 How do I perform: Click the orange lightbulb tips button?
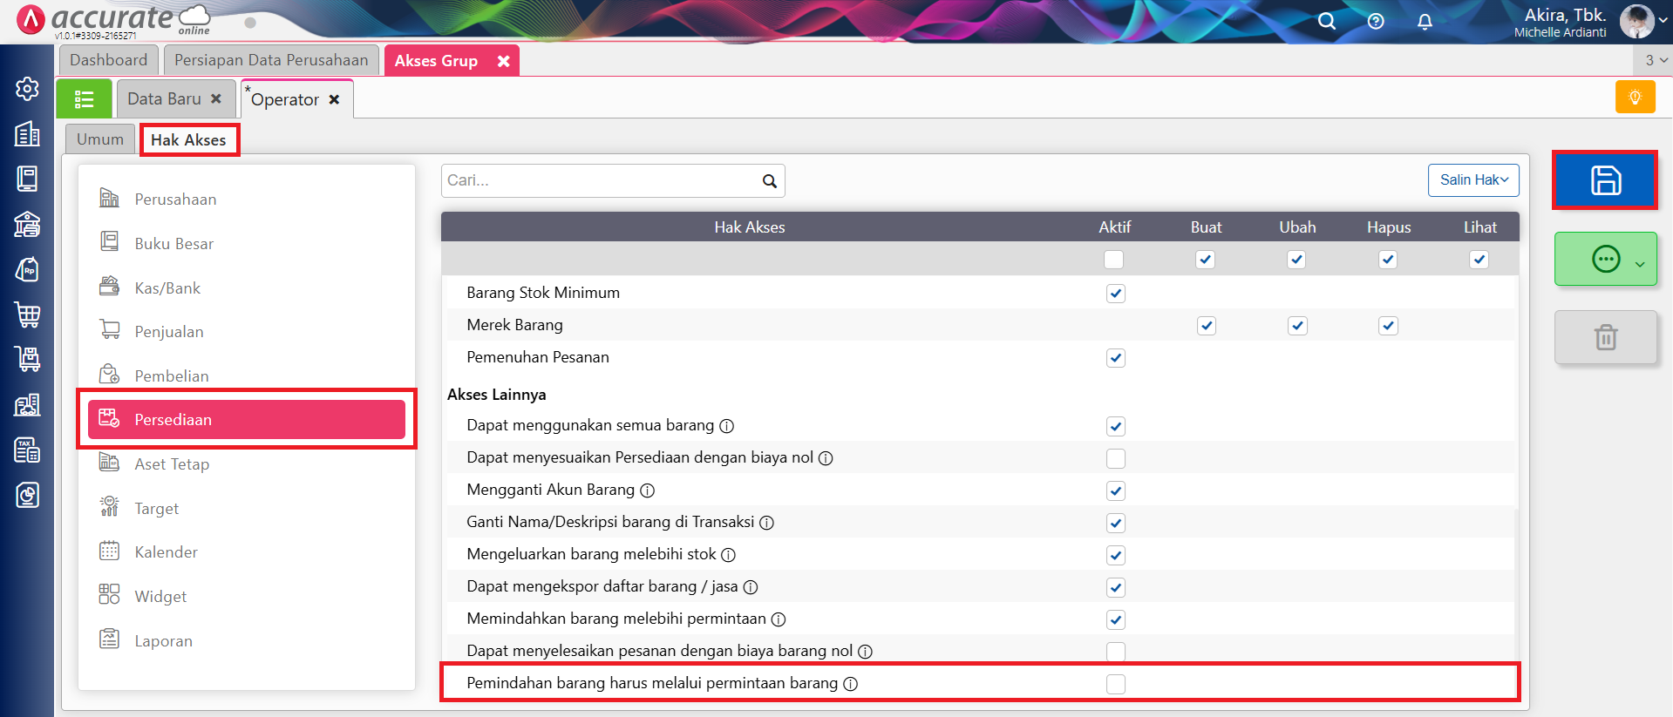pos(1635,97)
